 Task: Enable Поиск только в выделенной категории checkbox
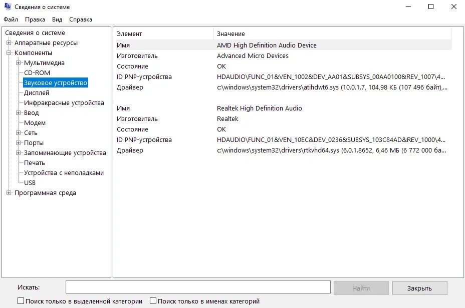tap(21, 301)
